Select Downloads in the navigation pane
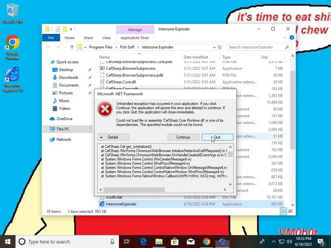Screen dimensions: 331x248 coord(69,77)
